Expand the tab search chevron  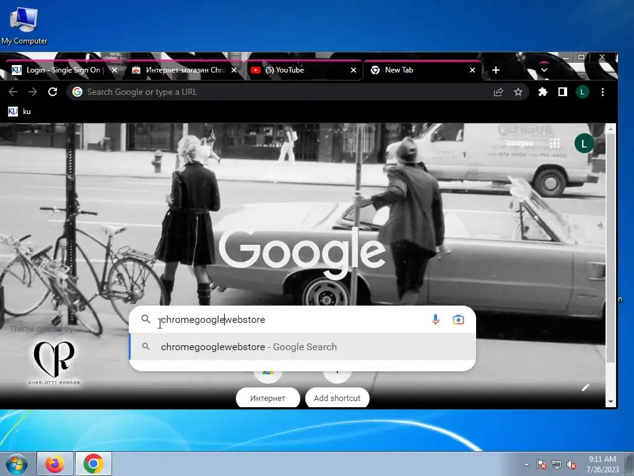544,70
